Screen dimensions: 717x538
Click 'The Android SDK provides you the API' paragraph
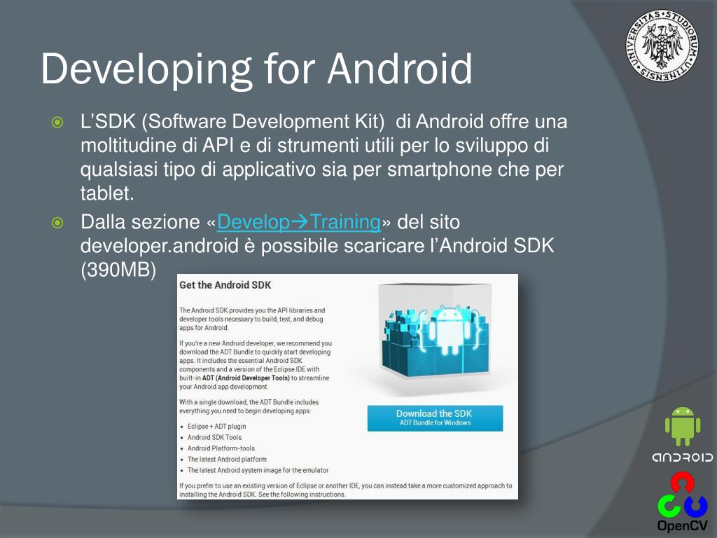[252, 319]
